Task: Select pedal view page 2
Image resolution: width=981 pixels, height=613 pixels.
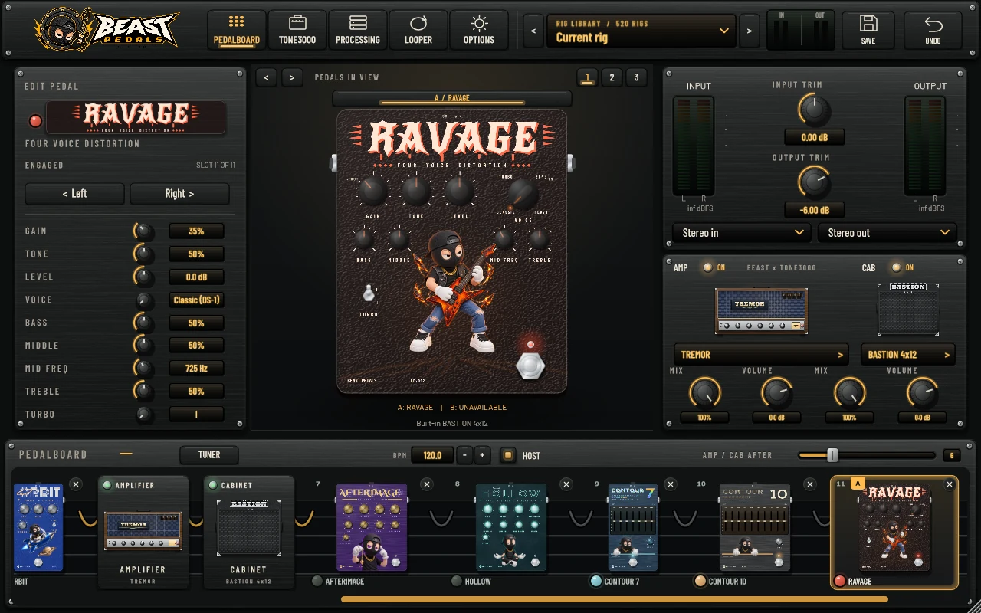Action: click(612, 77)
